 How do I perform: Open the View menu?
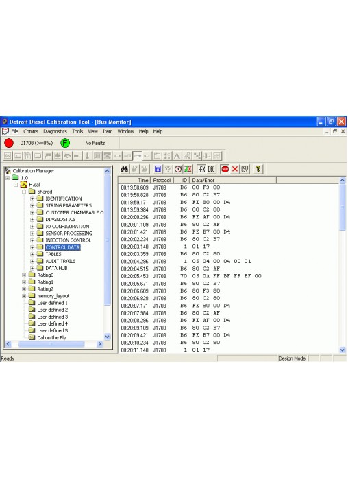[92, 131]
